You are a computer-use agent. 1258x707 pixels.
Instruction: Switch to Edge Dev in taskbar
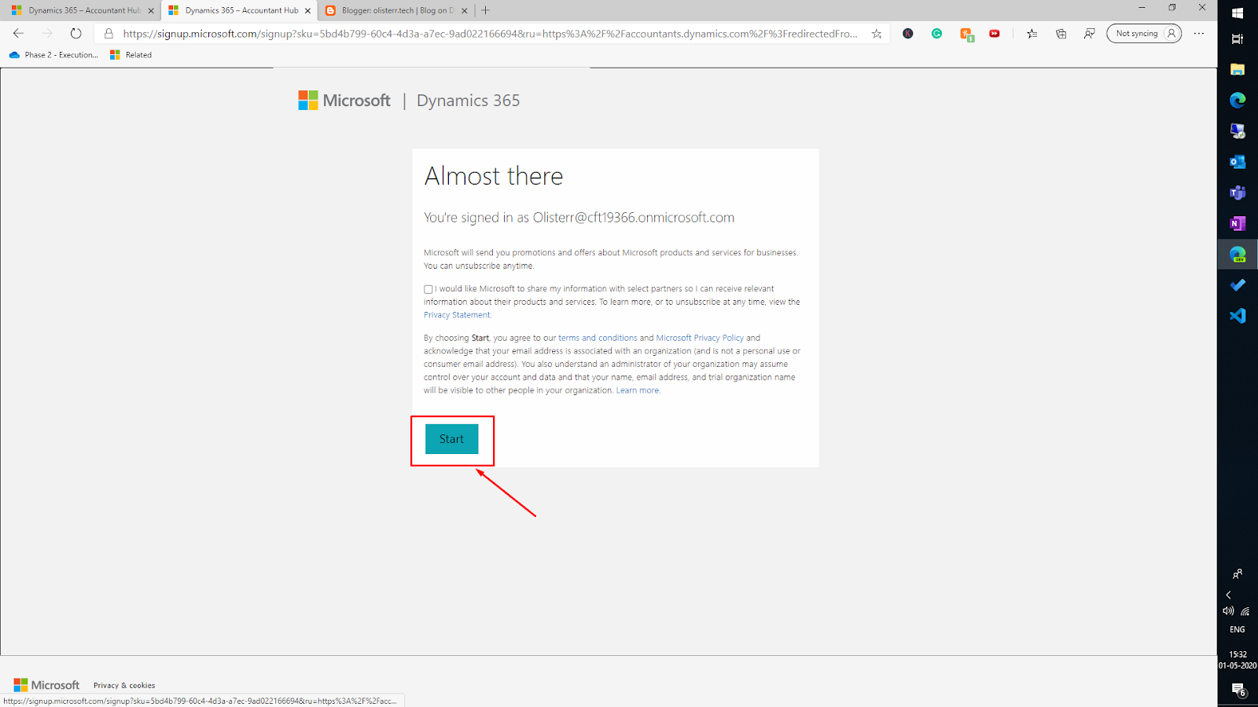(1238, 255)
